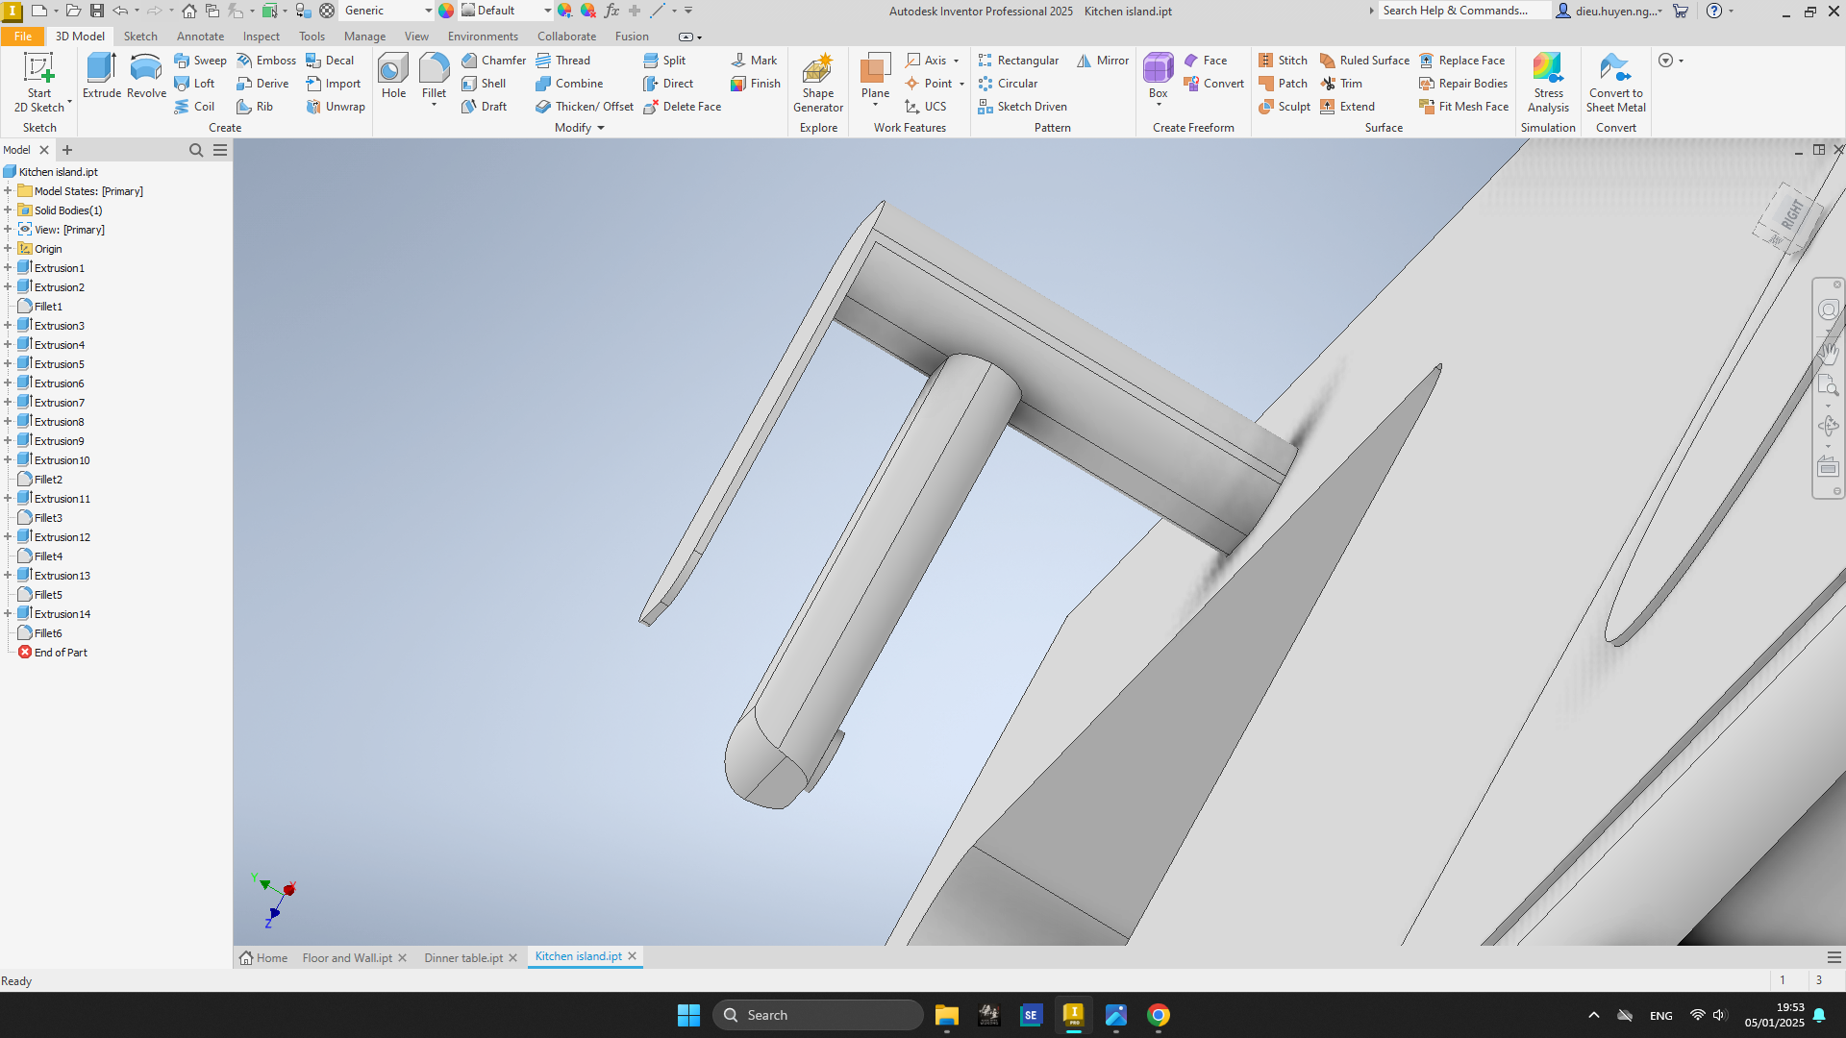
Task: Choose the Sweep tool
Action: coord(200,61)
